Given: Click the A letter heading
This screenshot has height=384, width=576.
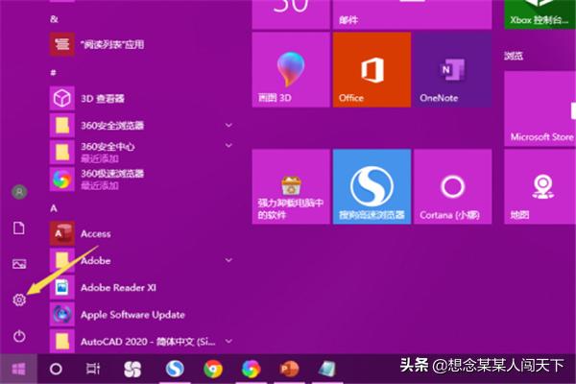Looking at the screenshot, I should click(x=54, y=208).
